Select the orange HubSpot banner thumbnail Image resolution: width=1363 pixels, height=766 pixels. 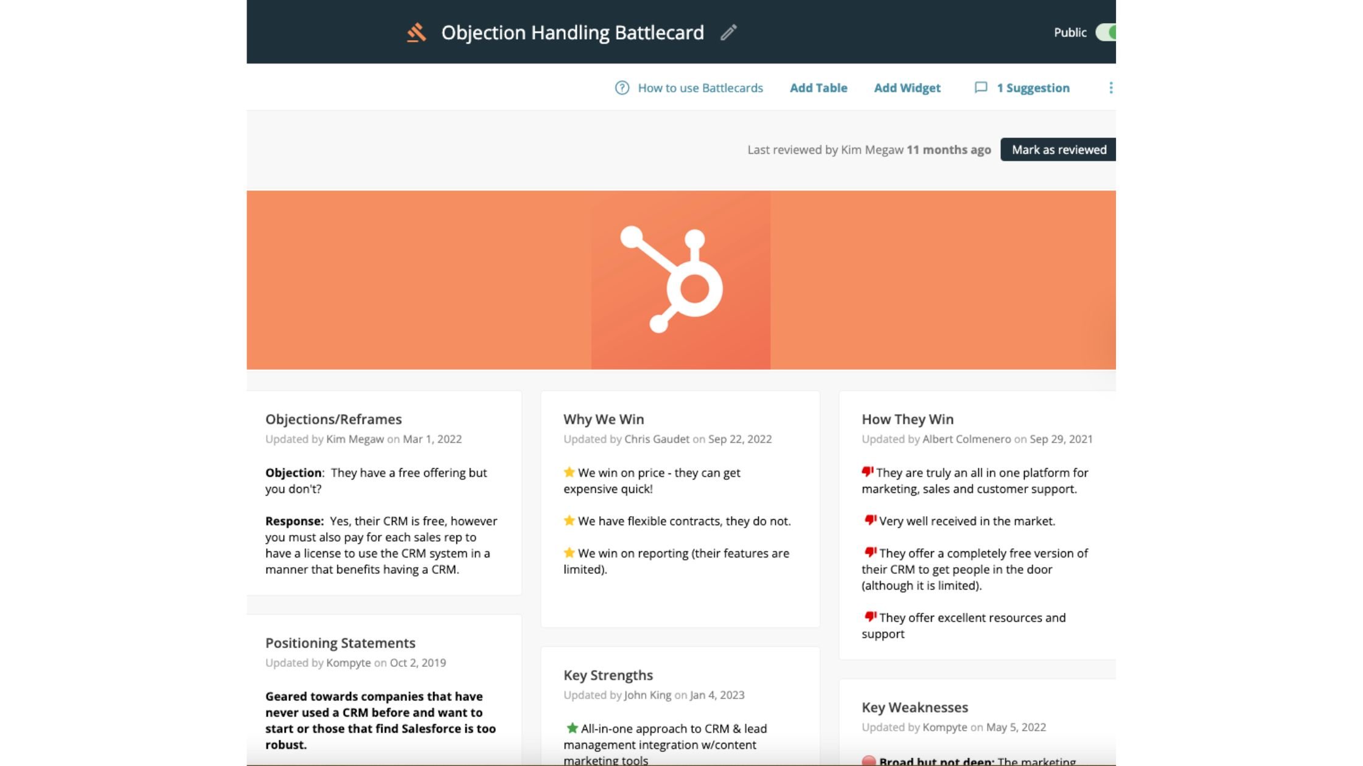pos(680,280)
